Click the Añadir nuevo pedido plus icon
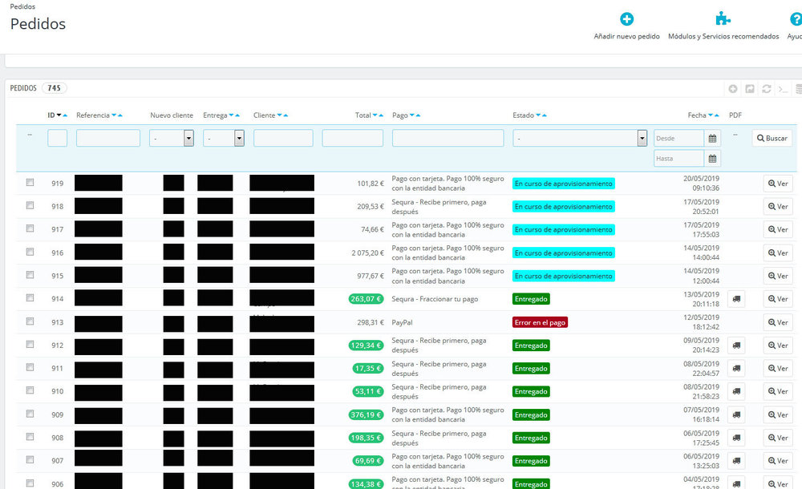Viewport: 802px width, 489px height. click(626, 20)
